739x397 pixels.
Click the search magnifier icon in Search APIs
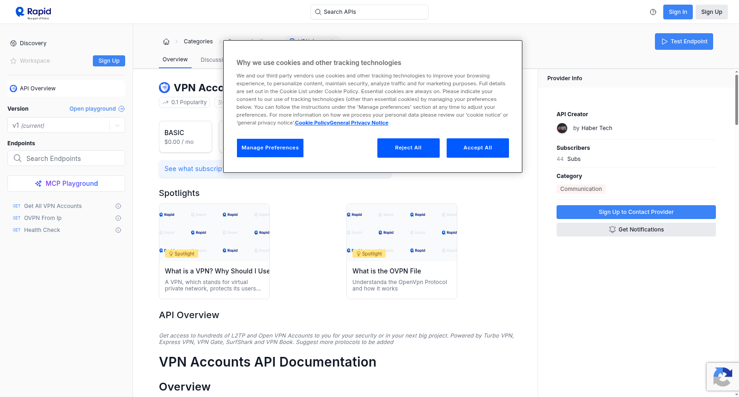(318, 12)
